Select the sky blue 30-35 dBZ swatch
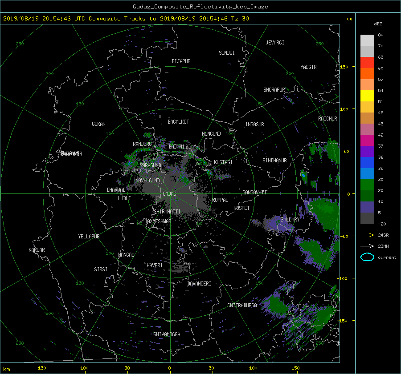 point(367,173)
